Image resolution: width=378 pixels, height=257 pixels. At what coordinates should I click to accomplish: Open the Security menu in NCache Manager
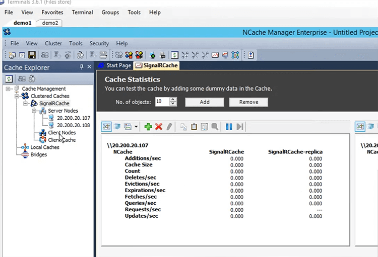point(99,43)
